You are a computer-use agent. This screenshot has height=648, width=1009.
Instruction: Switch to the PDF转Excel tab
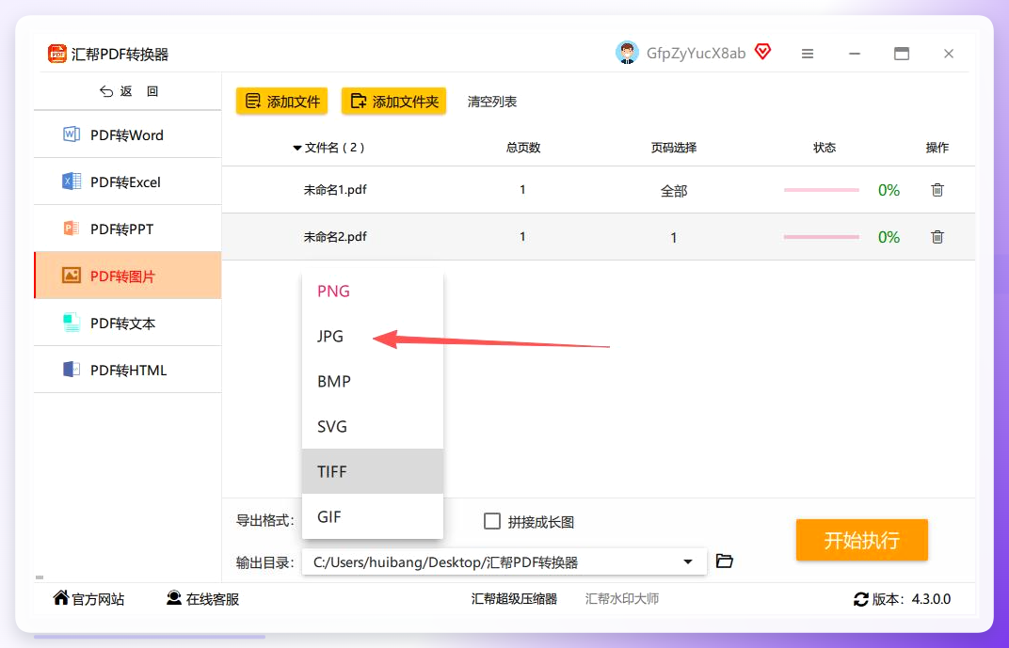click(127, 182)
